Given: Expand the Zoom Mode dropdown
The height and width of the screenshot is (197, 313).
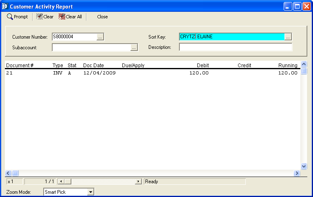Looking at the screenshot, I should [91, 192].
